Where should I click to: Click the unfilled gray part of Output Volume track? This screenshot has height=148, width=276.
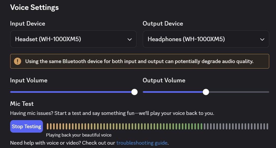[239, 92]
